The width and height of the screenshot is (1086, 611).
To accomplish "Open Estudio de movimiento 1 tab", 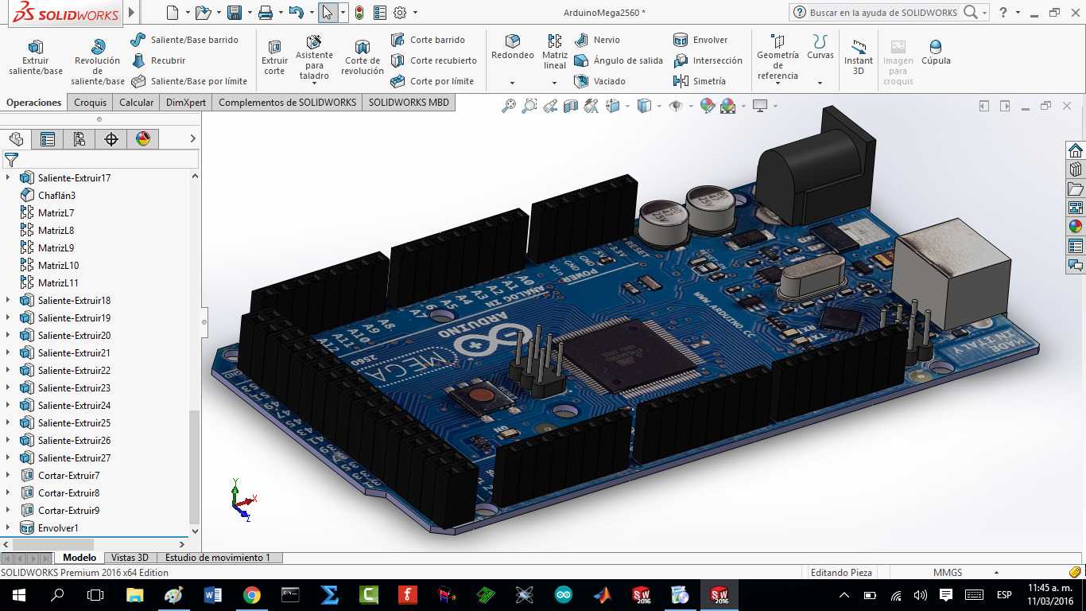I will (218, 558).
